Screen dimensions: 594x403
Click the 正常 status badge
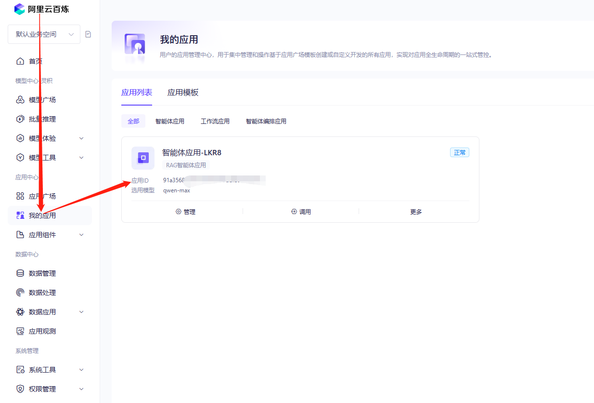click(460, 152)
